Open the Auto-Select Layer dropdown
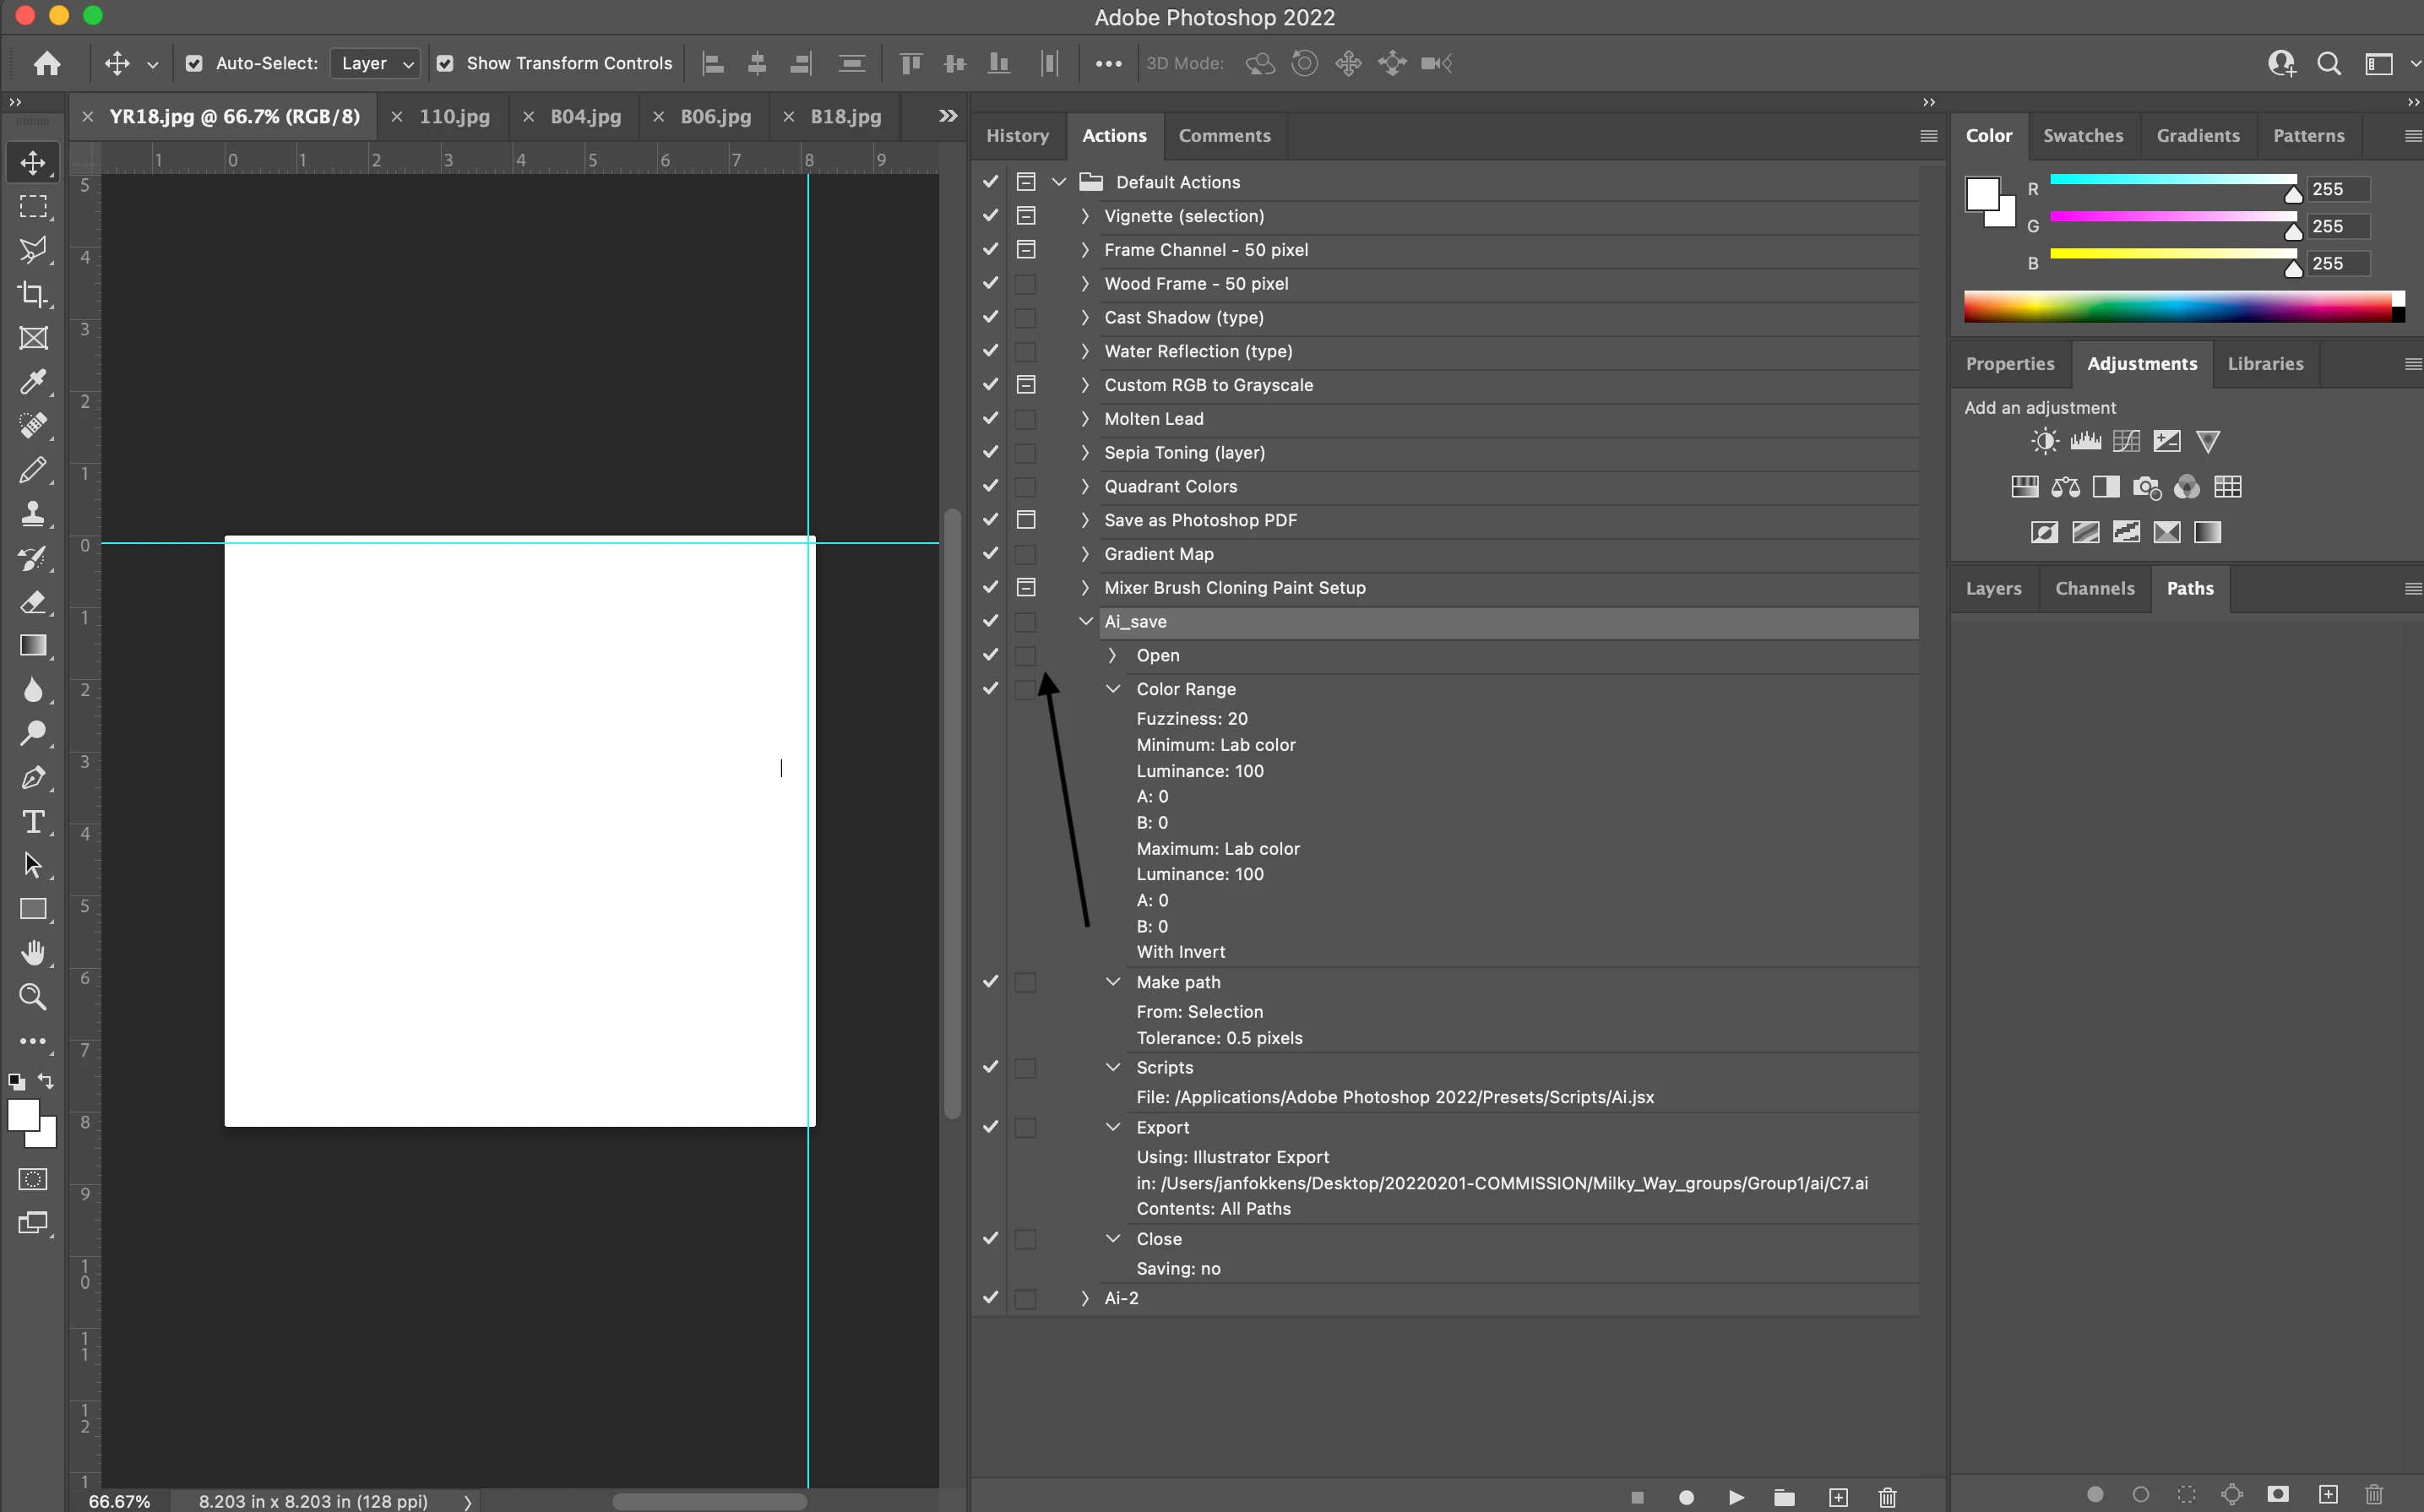 click(x=376, y=63)
